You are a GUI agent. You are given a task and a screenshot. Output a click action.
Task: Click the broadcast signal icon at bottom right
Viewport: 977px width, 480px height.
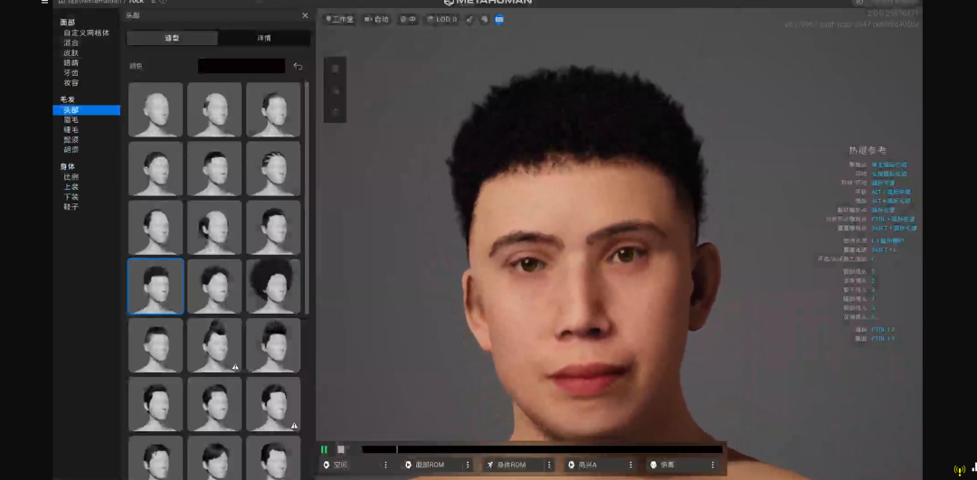(x=960, y=470)
